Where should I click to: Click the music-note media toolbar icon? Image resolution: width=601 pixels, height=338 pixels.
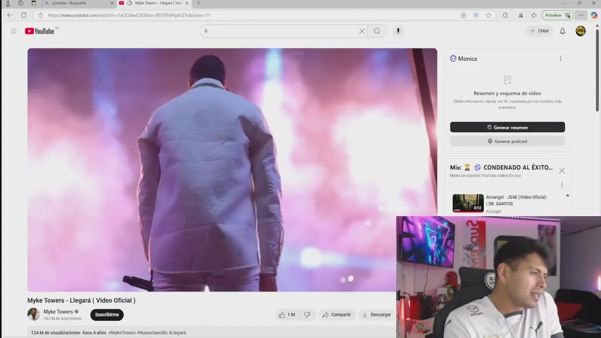521,15
